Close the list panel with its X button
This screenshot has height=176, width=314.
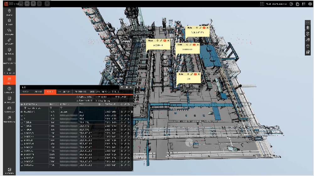131,87
